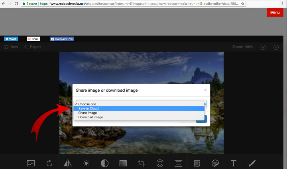Select the contrast half-circle icon
287x169 pixels.
104,163
